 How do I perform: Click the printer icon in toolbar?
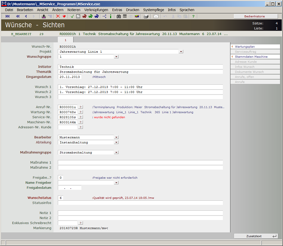(x=146, y=16)
